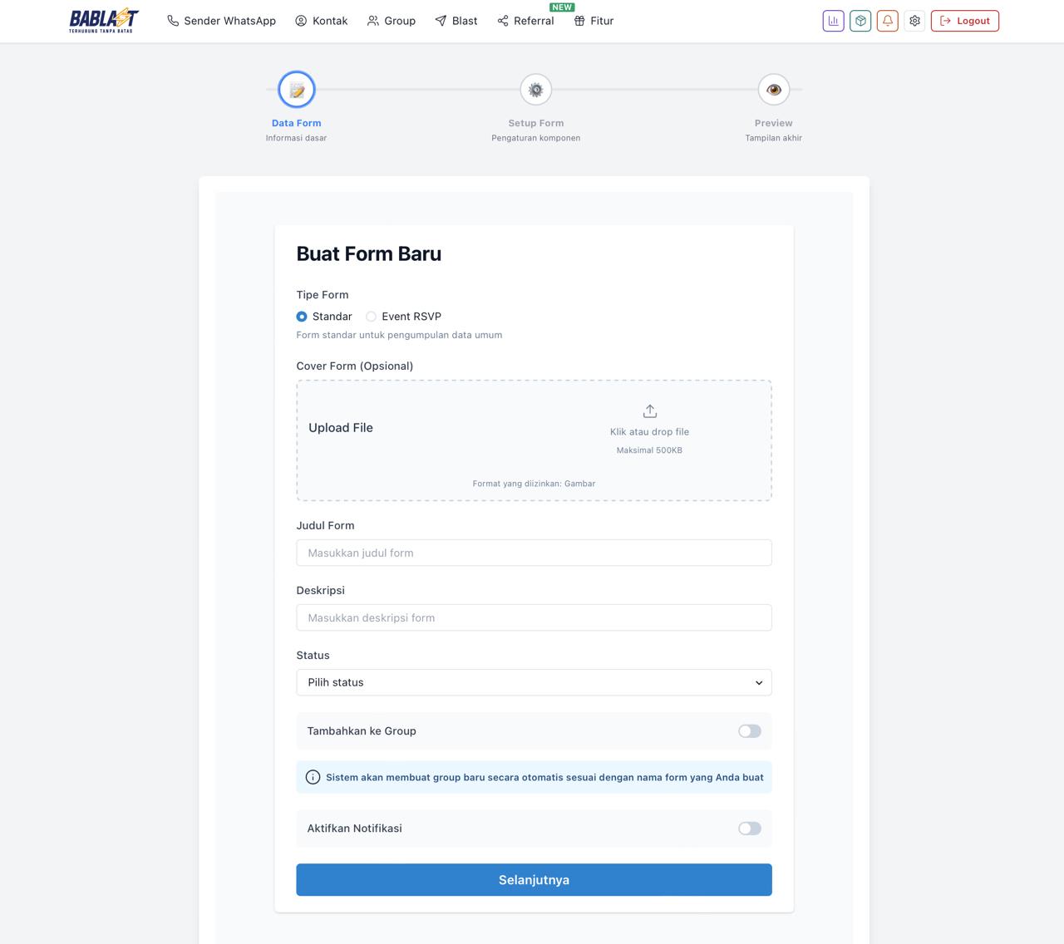Screen dimensions: 1064x944
Task: Click the NEW badge above Referral
Action: pos(562,7)
